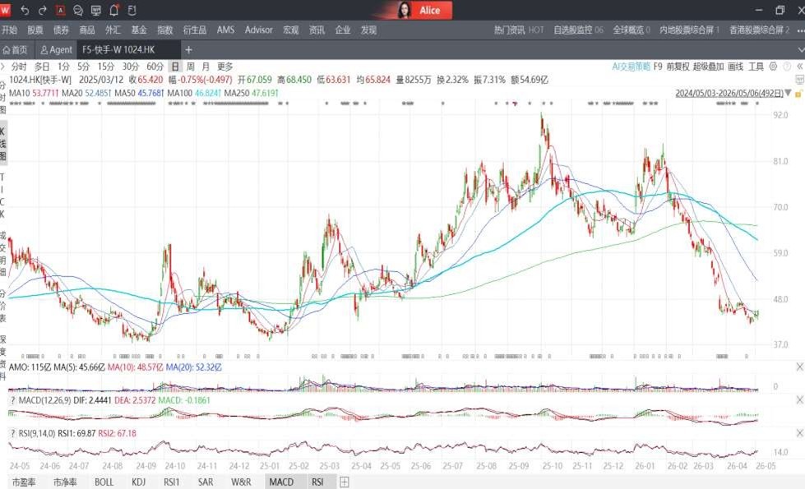
Task: Open the chat bubbles icon in title bar
Action: pos(78,10)
